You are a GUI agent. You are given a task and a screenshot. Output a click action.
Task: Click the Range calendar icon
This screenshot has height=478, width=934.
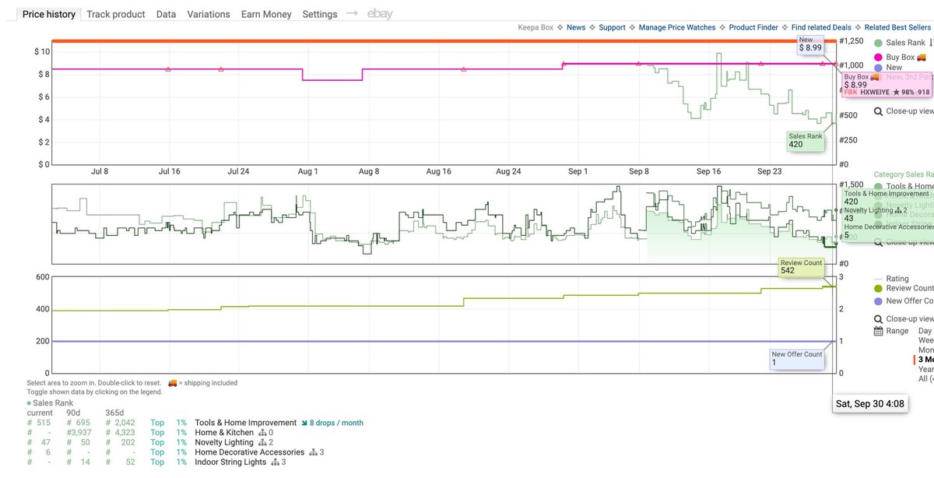tap(878, 331)
